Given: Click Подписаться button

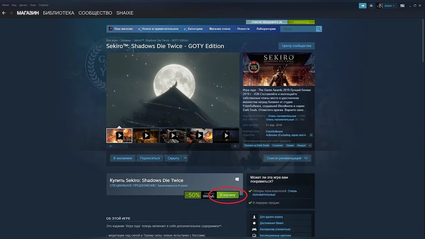Looking at the screenshot, I should [x=150, y=158].
